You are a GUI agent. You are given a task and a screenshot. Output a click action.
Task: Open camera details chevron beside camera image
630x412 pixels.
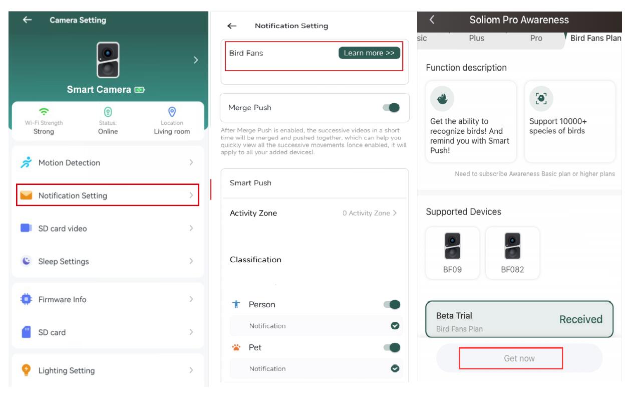[195, 60]
